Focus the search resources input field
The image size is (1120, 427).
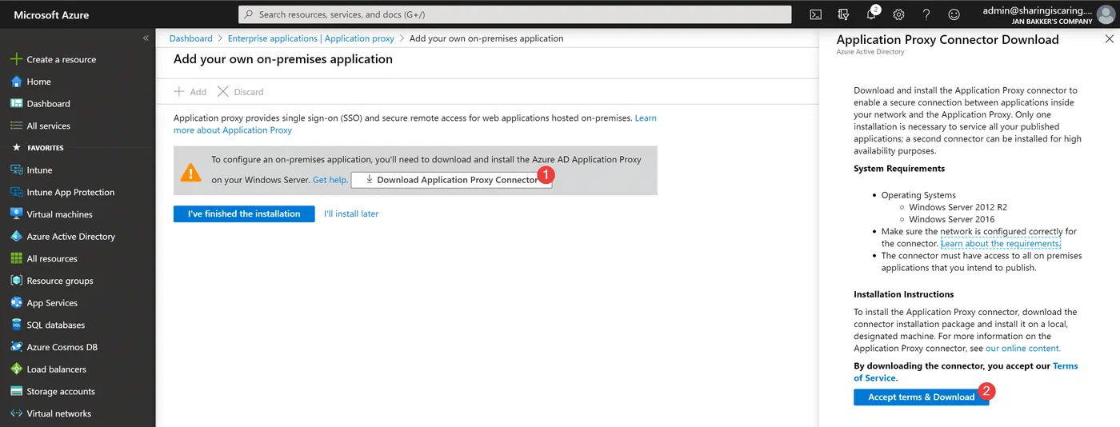pyautogui.click(x=514, y=14)
